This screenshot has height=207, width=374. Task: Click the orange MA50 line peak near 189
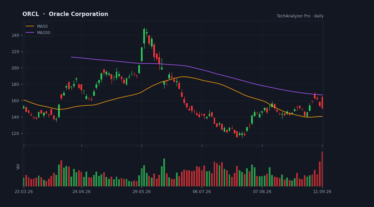[183, 77]
